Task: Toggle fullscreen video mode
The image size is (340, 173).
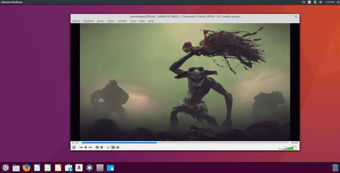Action: [97, 147]
